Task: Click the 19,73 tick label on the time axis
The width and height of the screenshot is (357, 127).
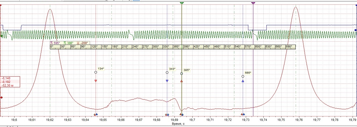Action: [x=245, y=120]
